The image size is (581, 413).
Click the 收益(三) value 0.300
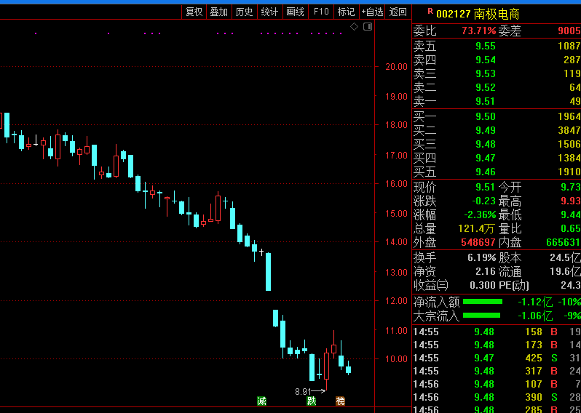click(483, 285)
